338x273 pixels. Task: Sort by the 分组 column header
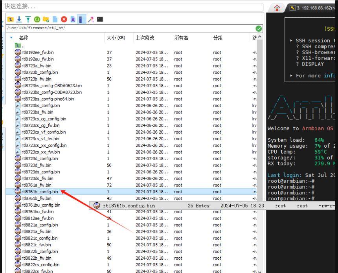(218, 38)
